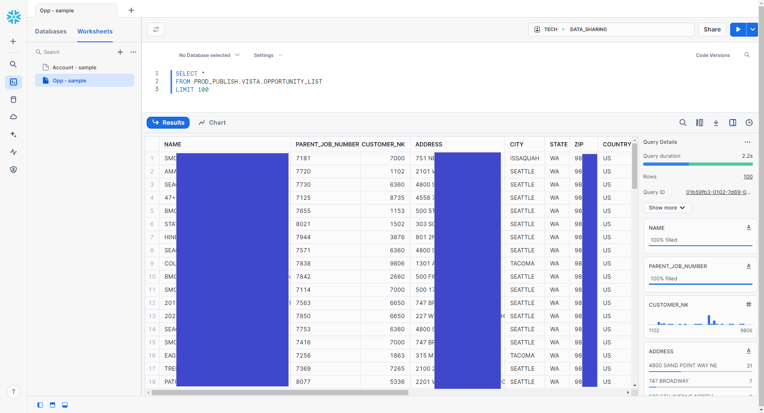The image size is (764, 413).
Task: Switch to the Chart tab
Action: coord(212,123)
